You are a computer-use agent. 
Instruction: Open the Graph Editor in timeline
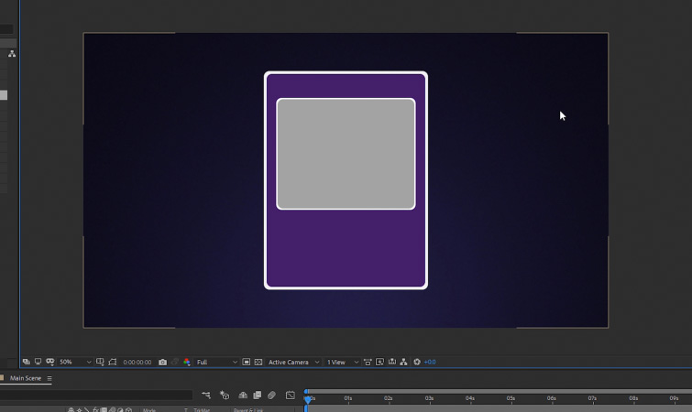pos(291,396)
